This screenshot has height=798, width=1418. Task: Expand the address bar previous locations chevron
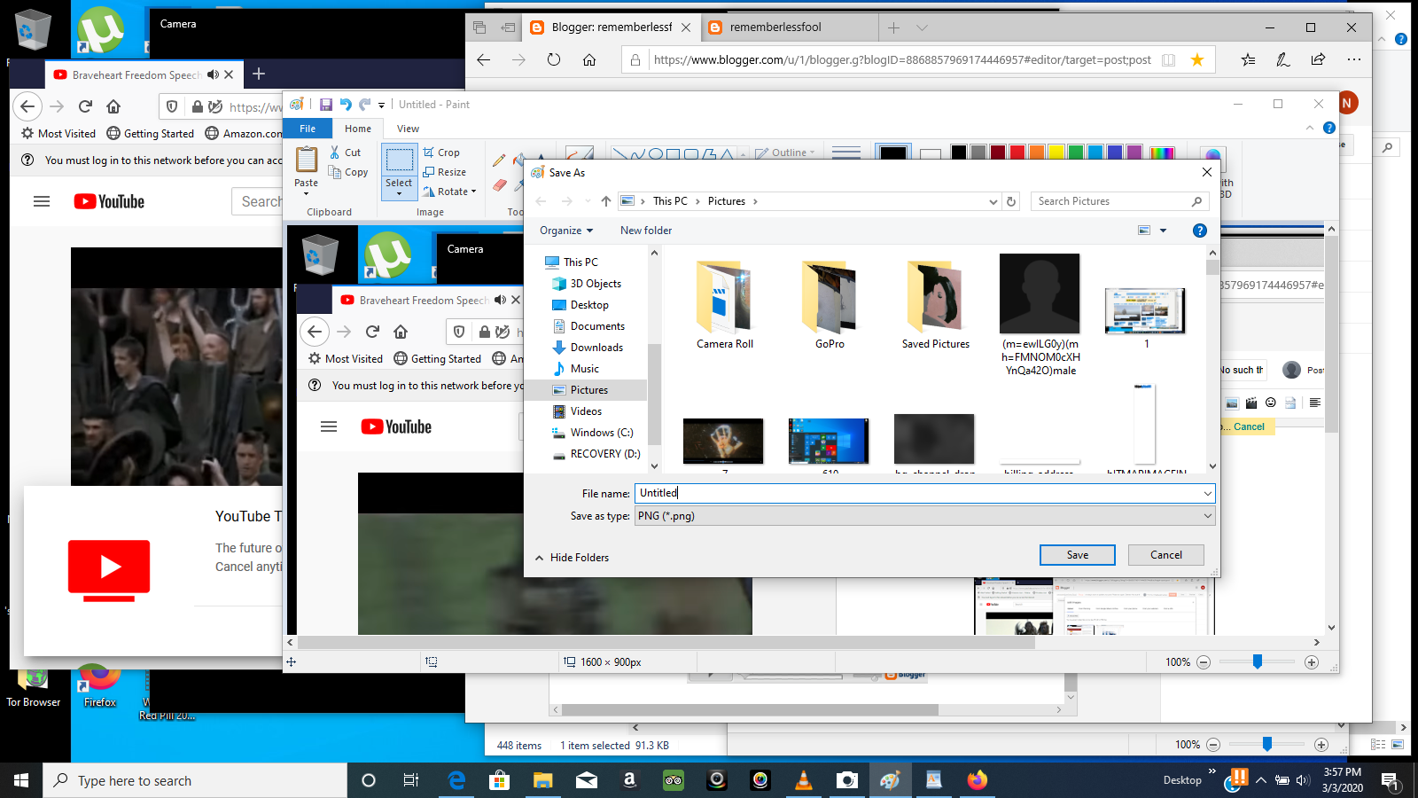click(x=993, y=201)
